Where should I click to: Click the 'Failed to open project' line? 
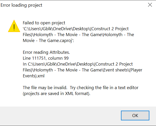pyautogui.click(x=44, y=23)
